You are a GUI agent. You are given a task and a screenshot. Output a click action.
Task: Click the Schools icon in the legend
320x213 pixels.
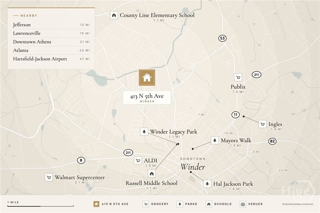coord(209,204)
